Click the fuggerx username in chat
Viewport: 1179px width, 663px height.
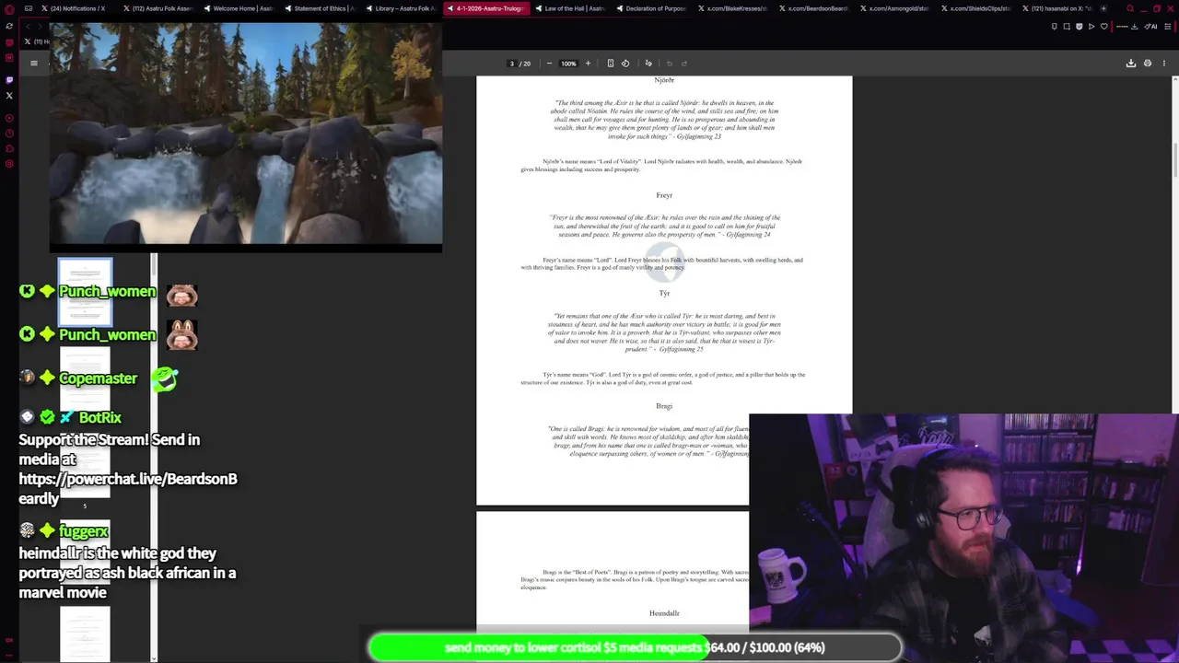pos(84,531)
